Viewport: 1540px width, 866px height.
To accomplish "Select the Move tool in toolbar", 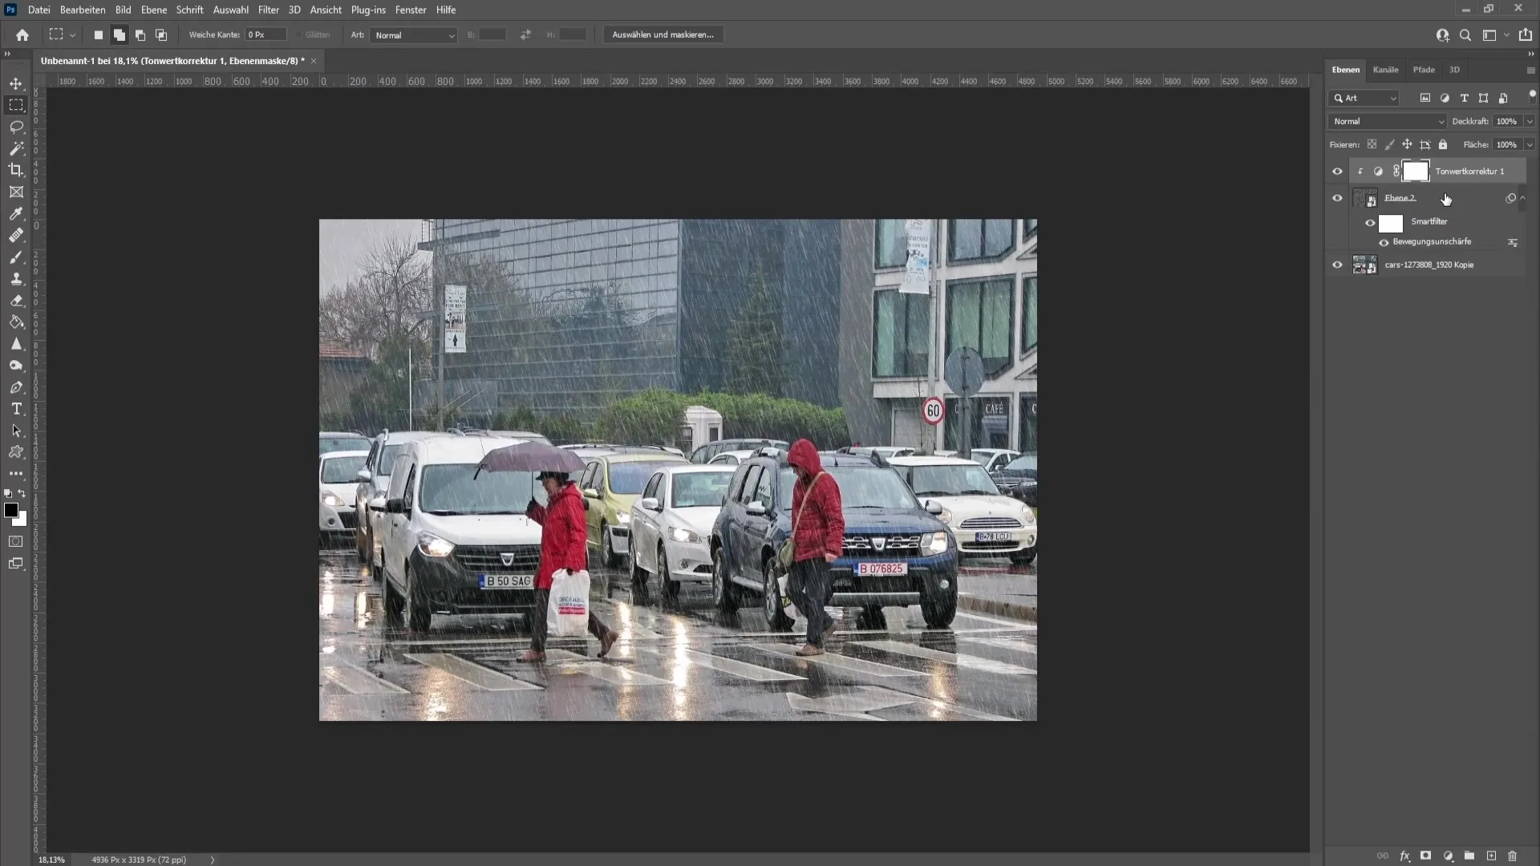I will coord(16,83).
